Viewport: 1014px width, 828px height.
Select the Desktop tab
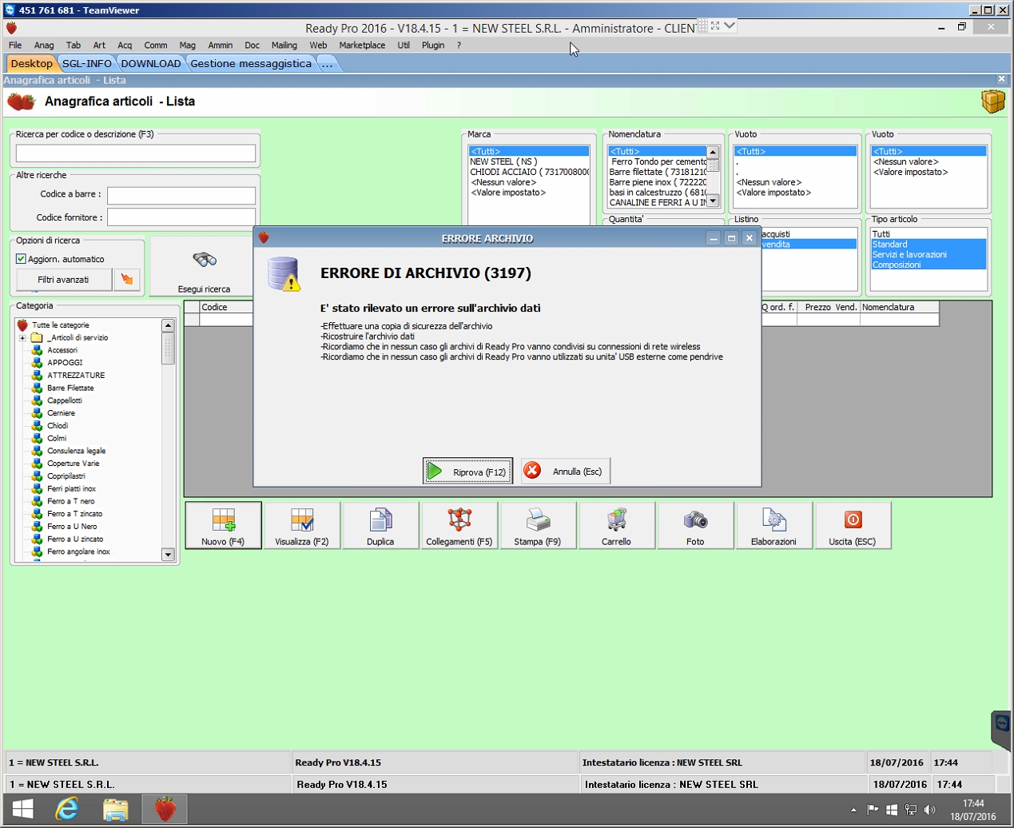click(x=32, y=64)
